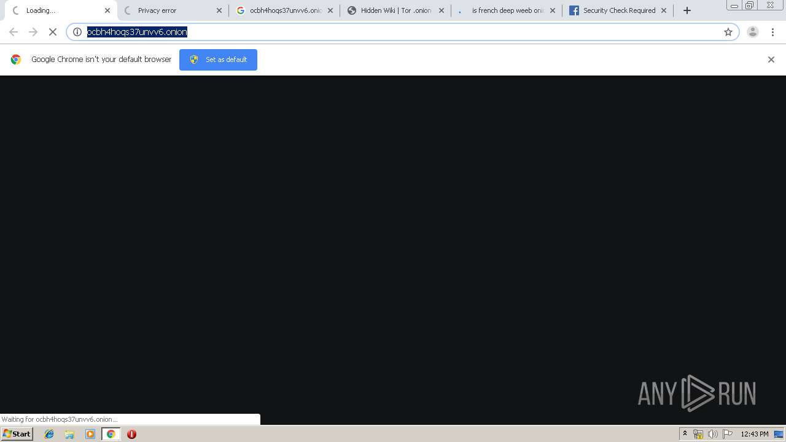
Task: Select the Chrome taskbar button
Action: coord(111,434)
